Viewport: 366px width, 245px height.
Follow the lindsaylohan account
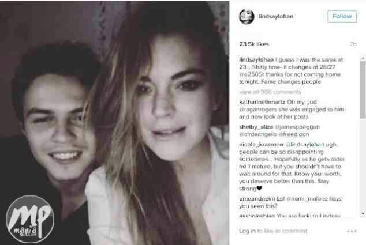(342, 16)
